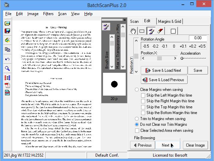Click the -0.5 rotation step
The image size is (214, 161).
coord(146,46)
